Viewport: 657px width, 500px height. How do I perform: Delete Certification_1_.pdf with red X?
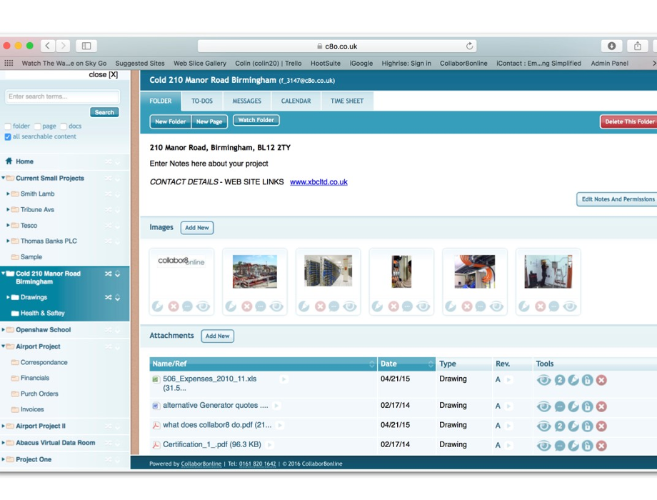(601, 446)
